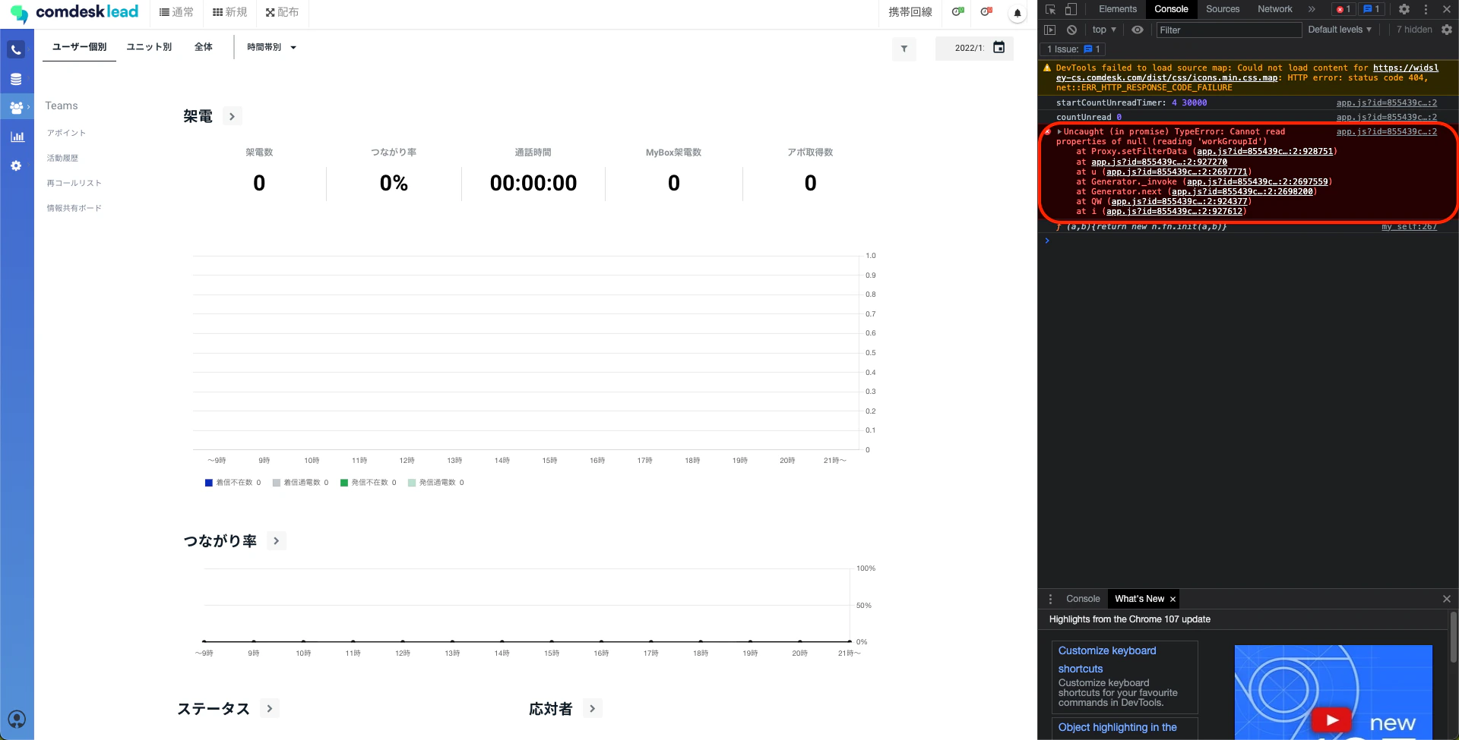This screenshot has height=740, width=1459.
Task: Toggle 発信通電数 legend series
Action: 435,483
